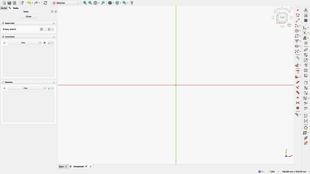Click the Leave sketch icon
Screen dimensions: 310x174
(x=306, y=10)
